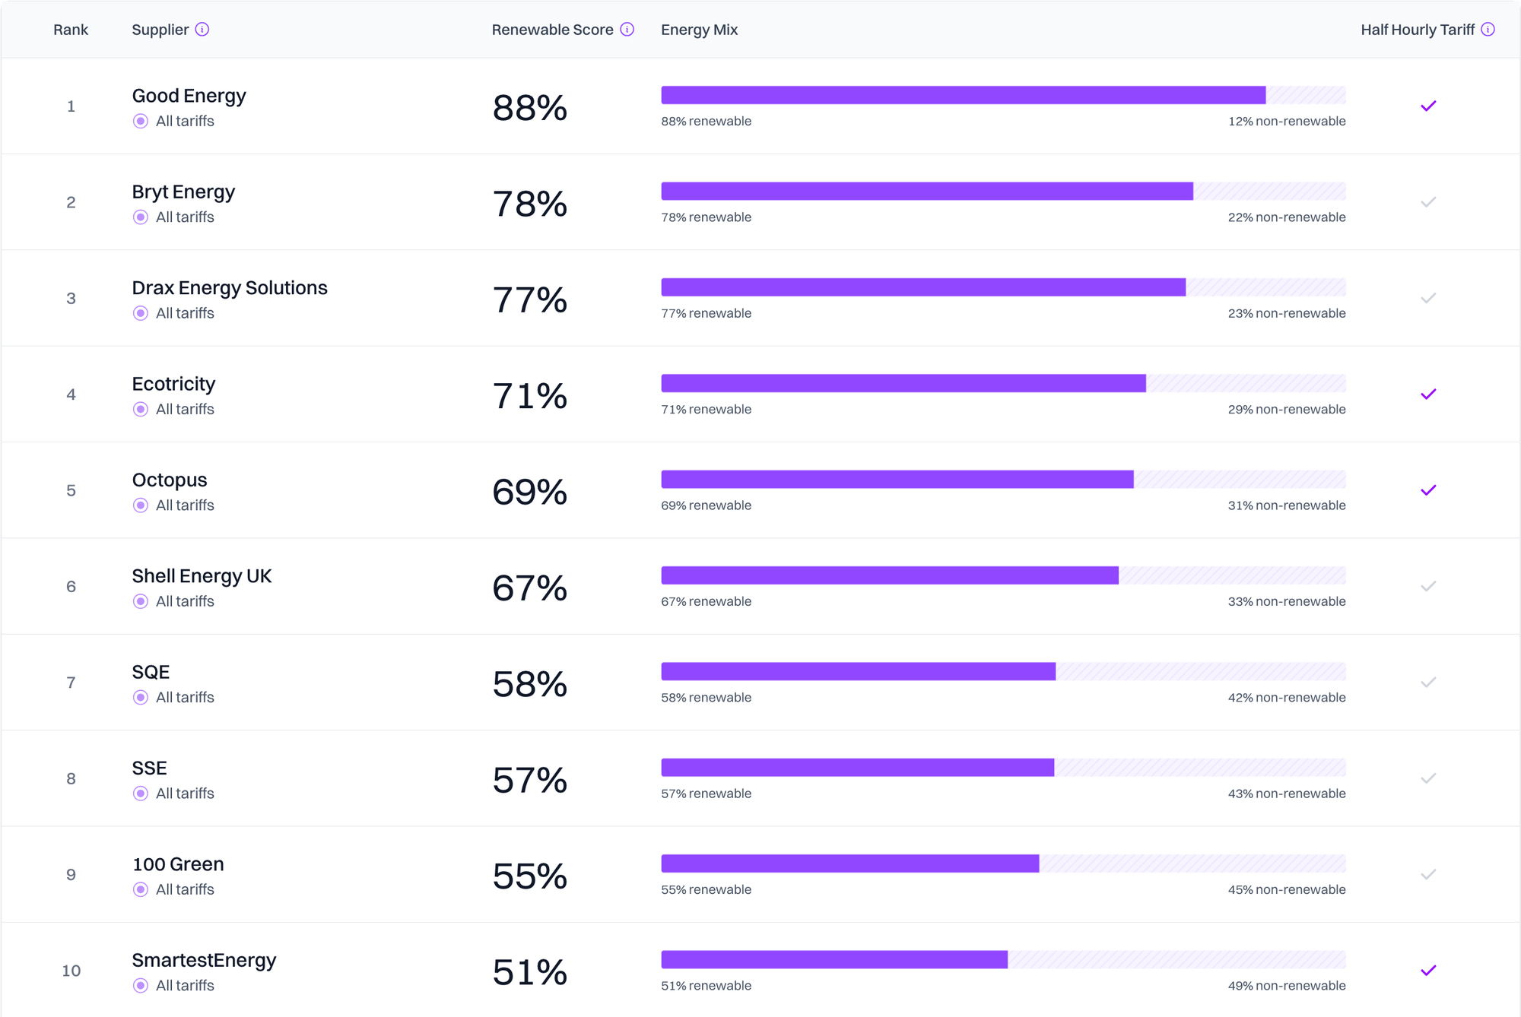1521x1017 pixels.
Task: Click the Rank column header
Action: pos(71,30)
